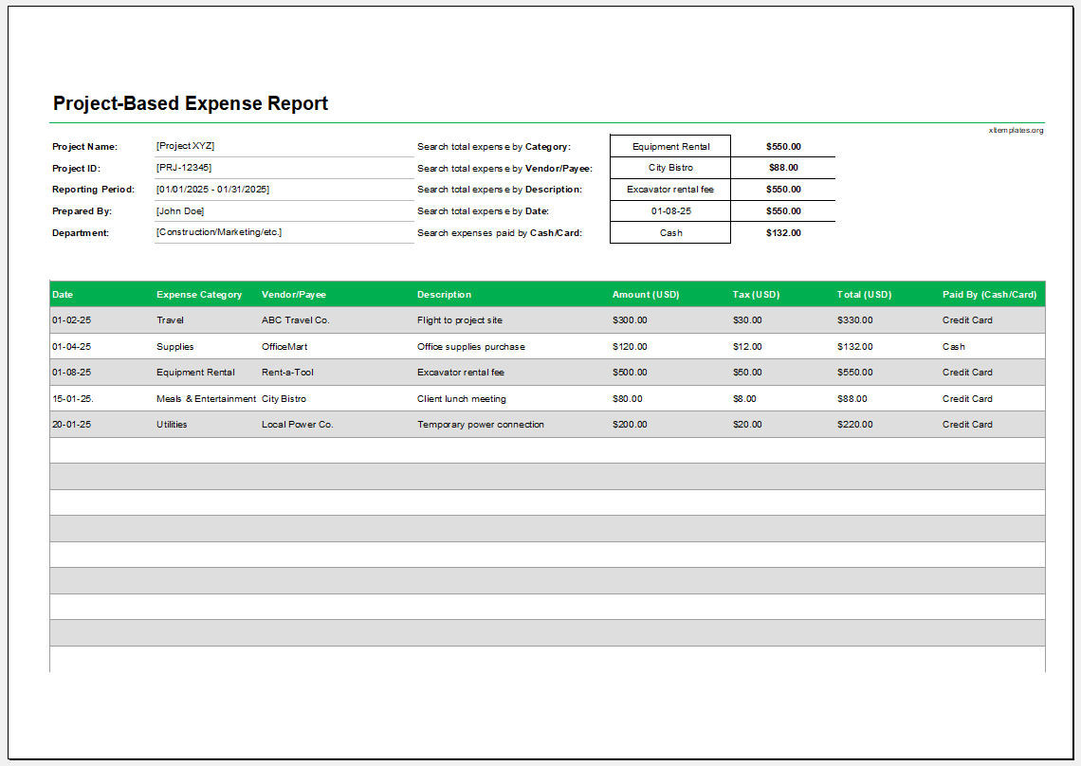Click the $132.00 cash expense total cell

(x=783, y=232)
